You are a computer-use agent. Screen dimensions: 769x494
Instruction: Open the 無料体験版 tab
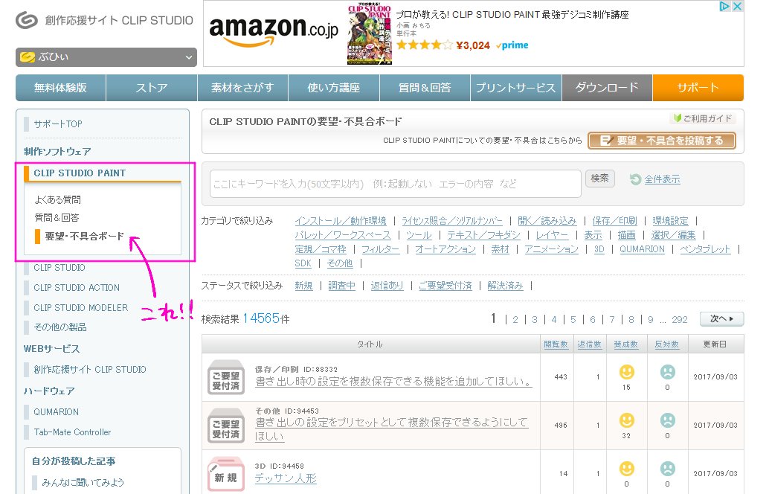coord(60,88)
